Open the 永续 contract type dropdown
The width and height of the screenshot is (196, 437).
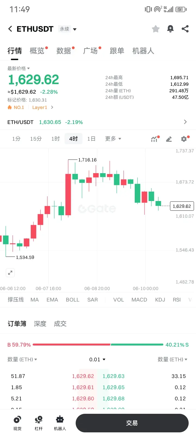[x=68, y=29]
